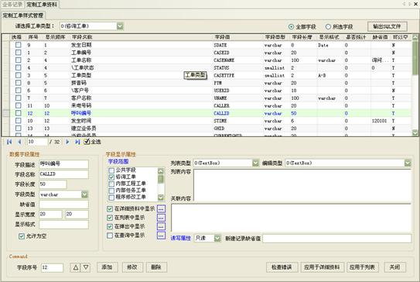Image resolution: width=420 pixels, height=282 pixels.
Task: Open ellipsis button beside 在查询中显示
Action: coord(161,236)
